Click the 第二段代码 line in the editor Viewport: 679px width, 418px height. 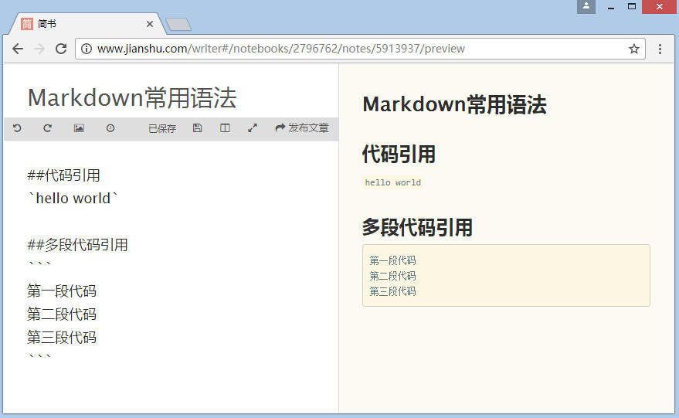coord(62,314)
